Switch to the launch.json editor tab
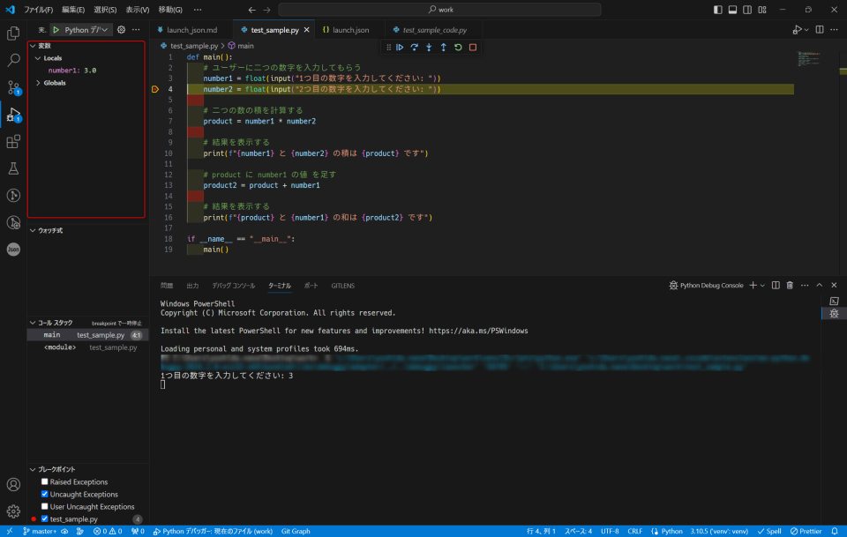The height and width of the screenshot is (537, 847). pos(349,28)
